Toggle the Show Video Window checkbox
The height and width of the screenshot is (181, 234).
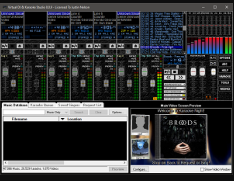pos(202,170)
